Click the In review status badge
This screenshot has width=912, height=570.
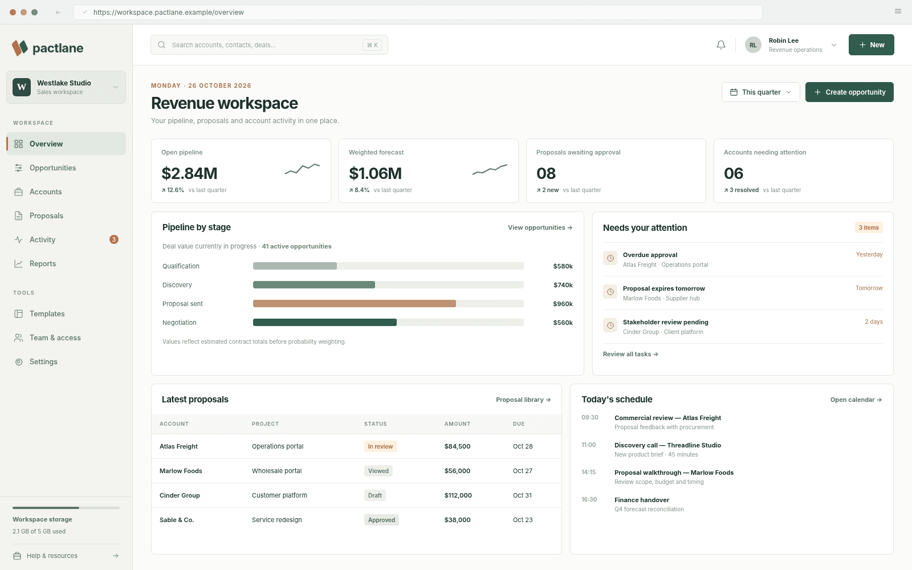coord(380,446)
